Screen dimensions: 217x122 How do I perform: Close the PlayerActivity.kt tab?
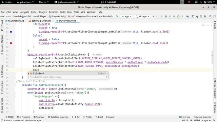point(78,21)
